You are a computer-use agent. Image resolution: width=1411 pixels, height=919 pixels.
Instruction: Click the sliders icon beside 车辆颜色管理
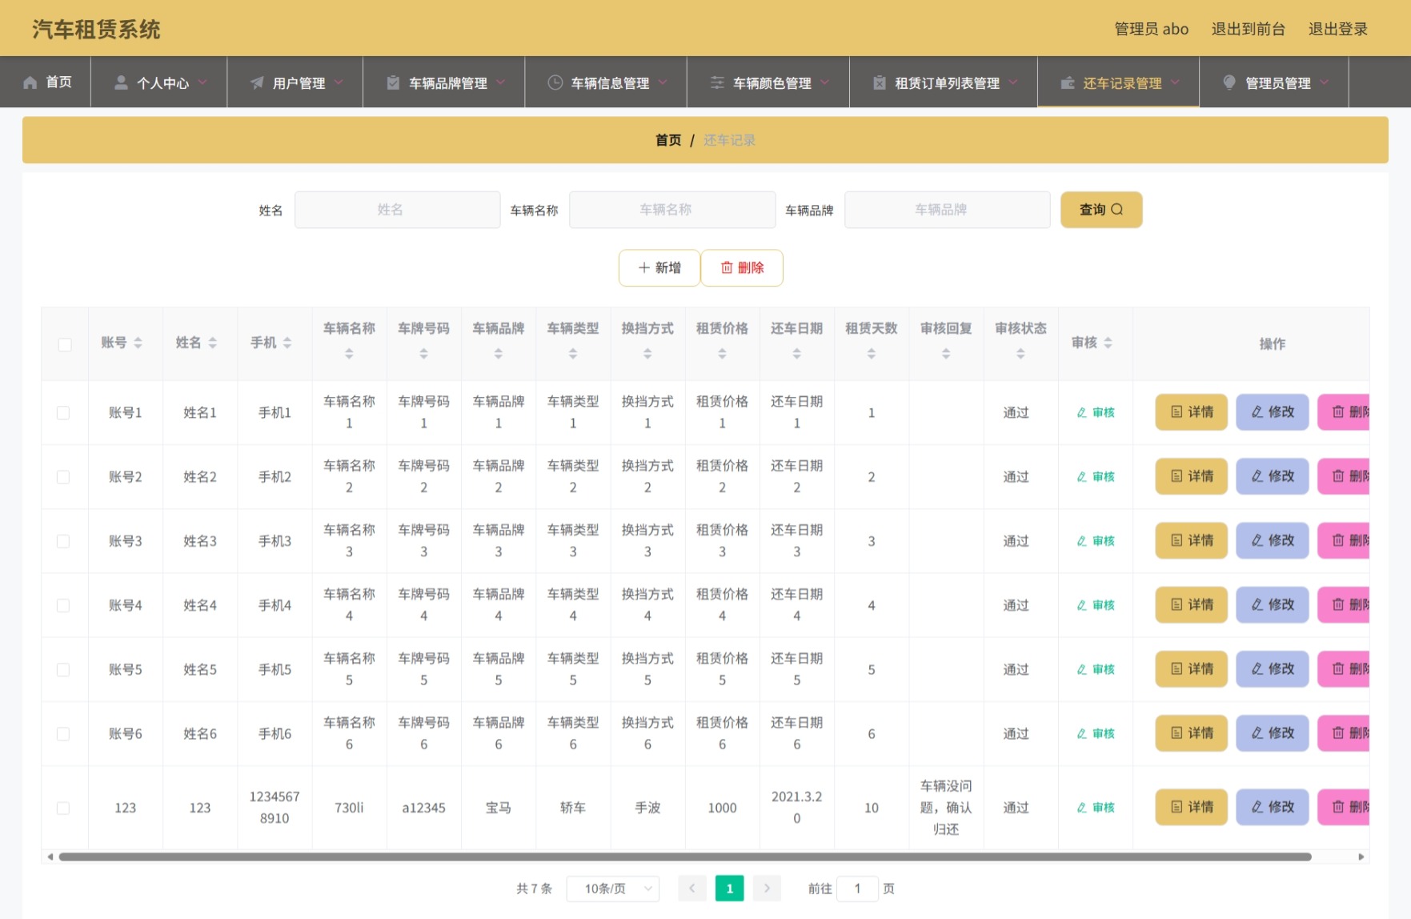click(717, 82)
